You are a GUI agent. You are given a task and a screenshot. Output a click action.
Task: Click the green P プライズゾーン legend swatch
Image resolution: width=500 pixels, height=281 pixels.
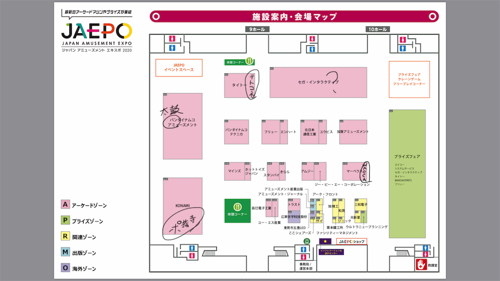tap(65, 220)
